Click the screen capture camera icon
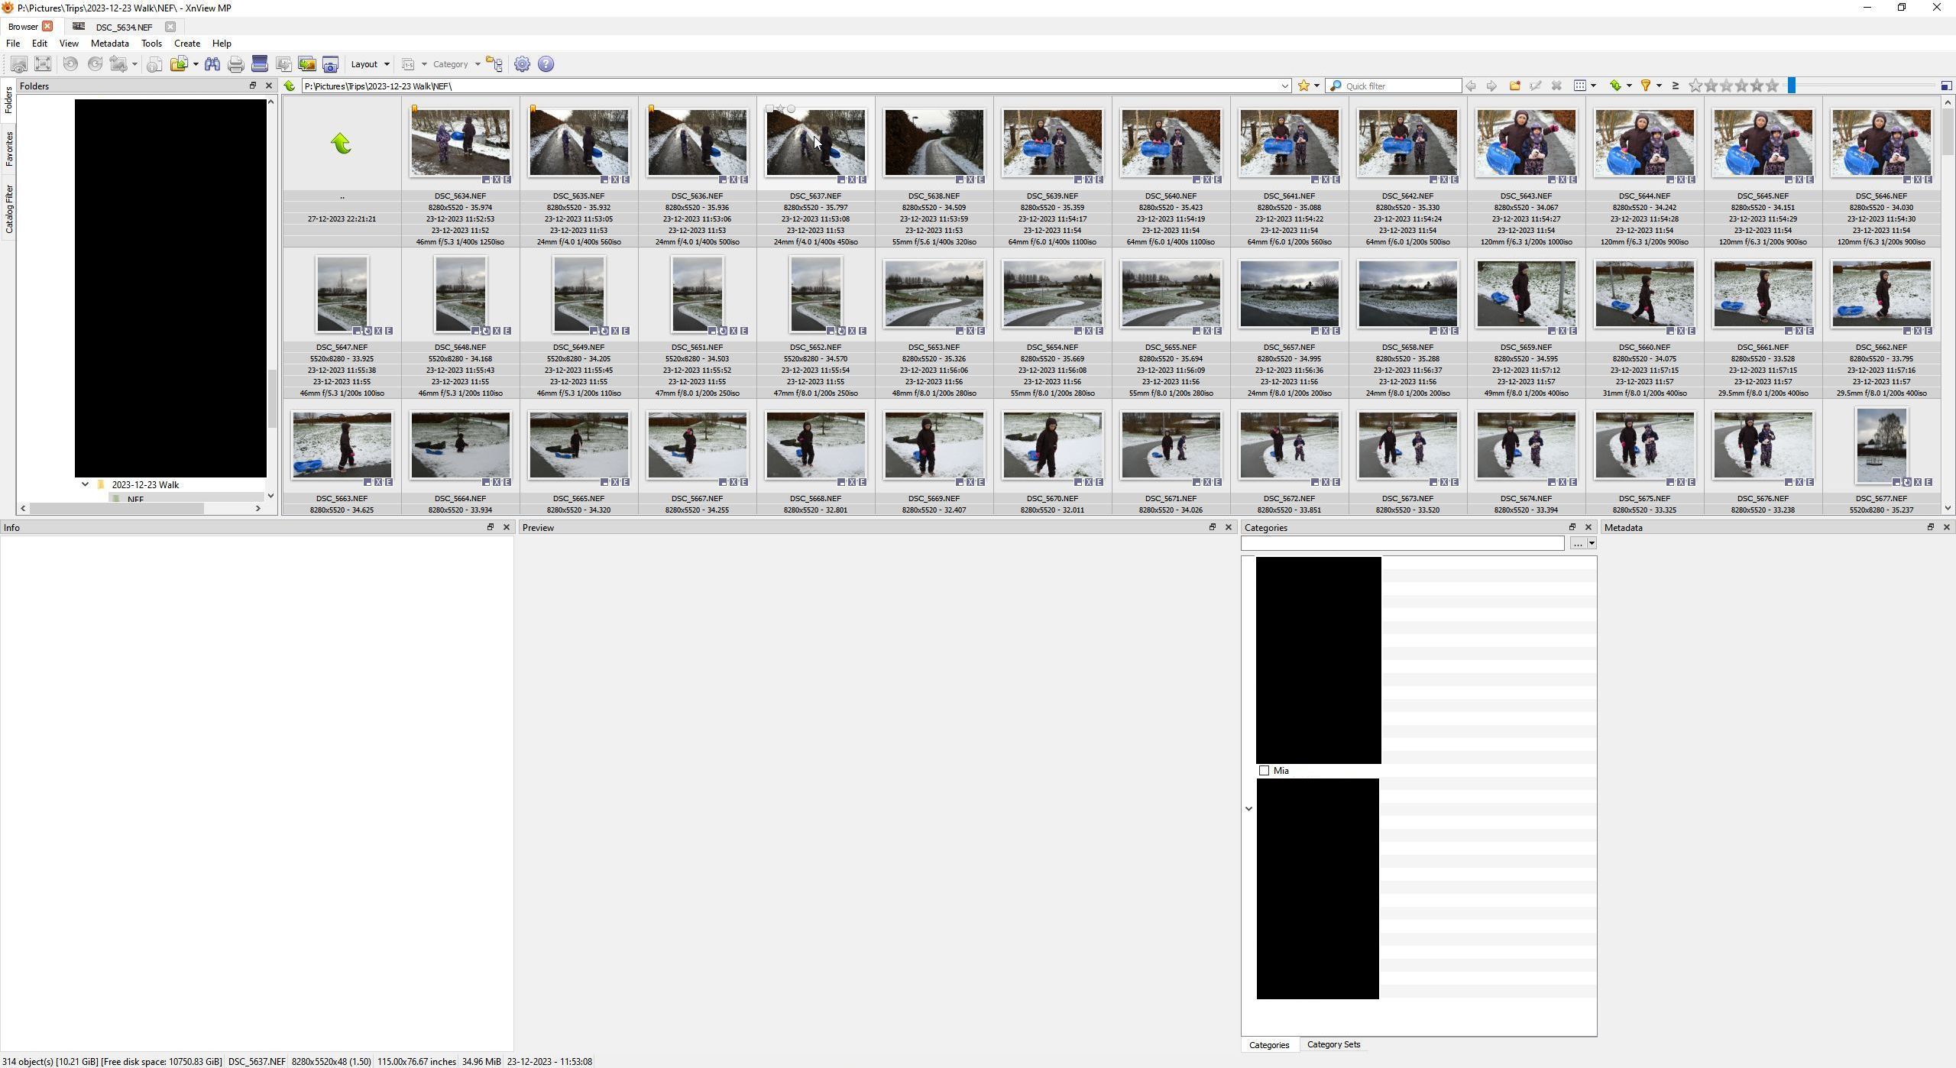Screen dimensions: 1956x1068 pos(330,64)
